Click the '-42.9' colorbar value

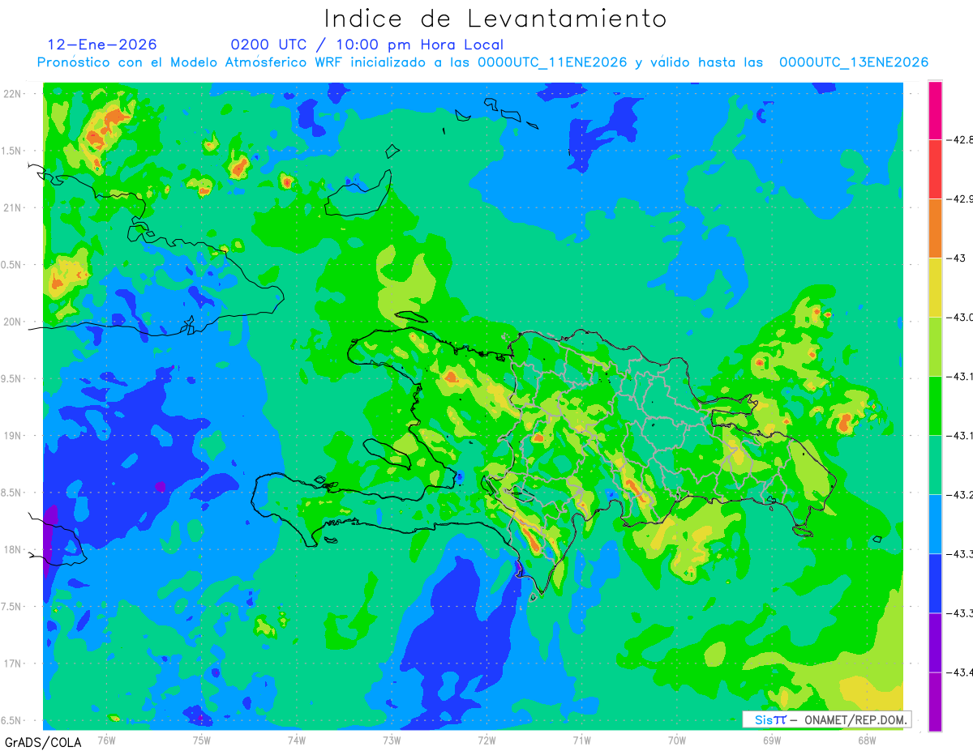961,198
